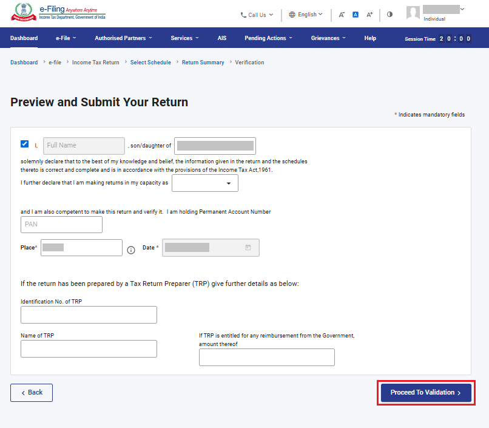Go to the Dashboard tab

[24, 38]
